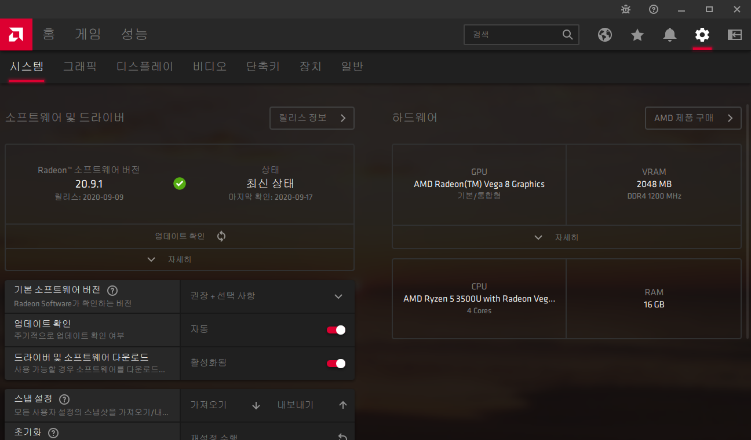The image size is (751, 440).
Task: Click chevron on AMD 제품 구매 button
Action: pos(730,118)
